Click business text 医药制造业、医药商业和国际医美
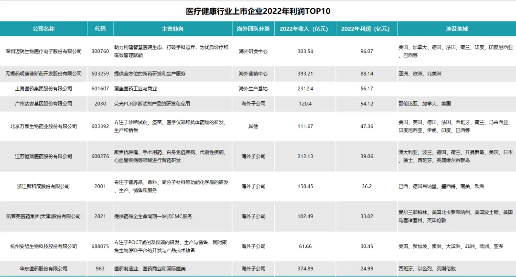 [x=150, y=268]
